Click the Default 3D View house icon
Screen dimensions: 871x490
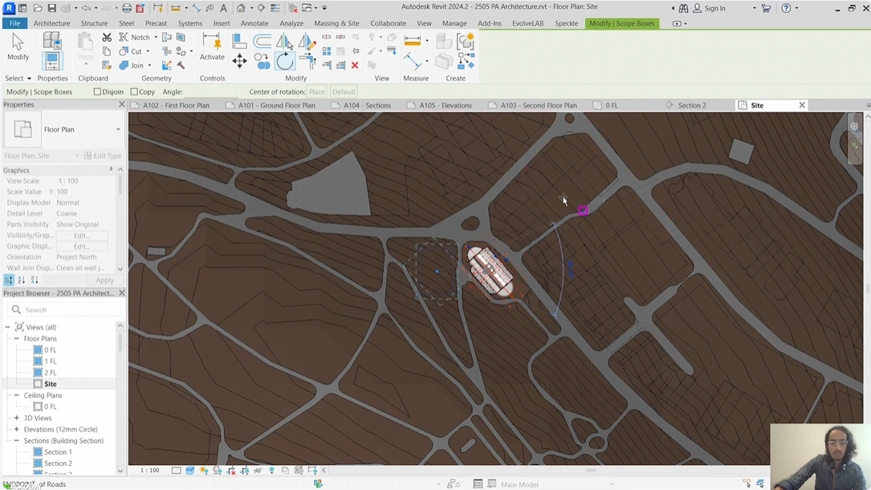[241, 8]
